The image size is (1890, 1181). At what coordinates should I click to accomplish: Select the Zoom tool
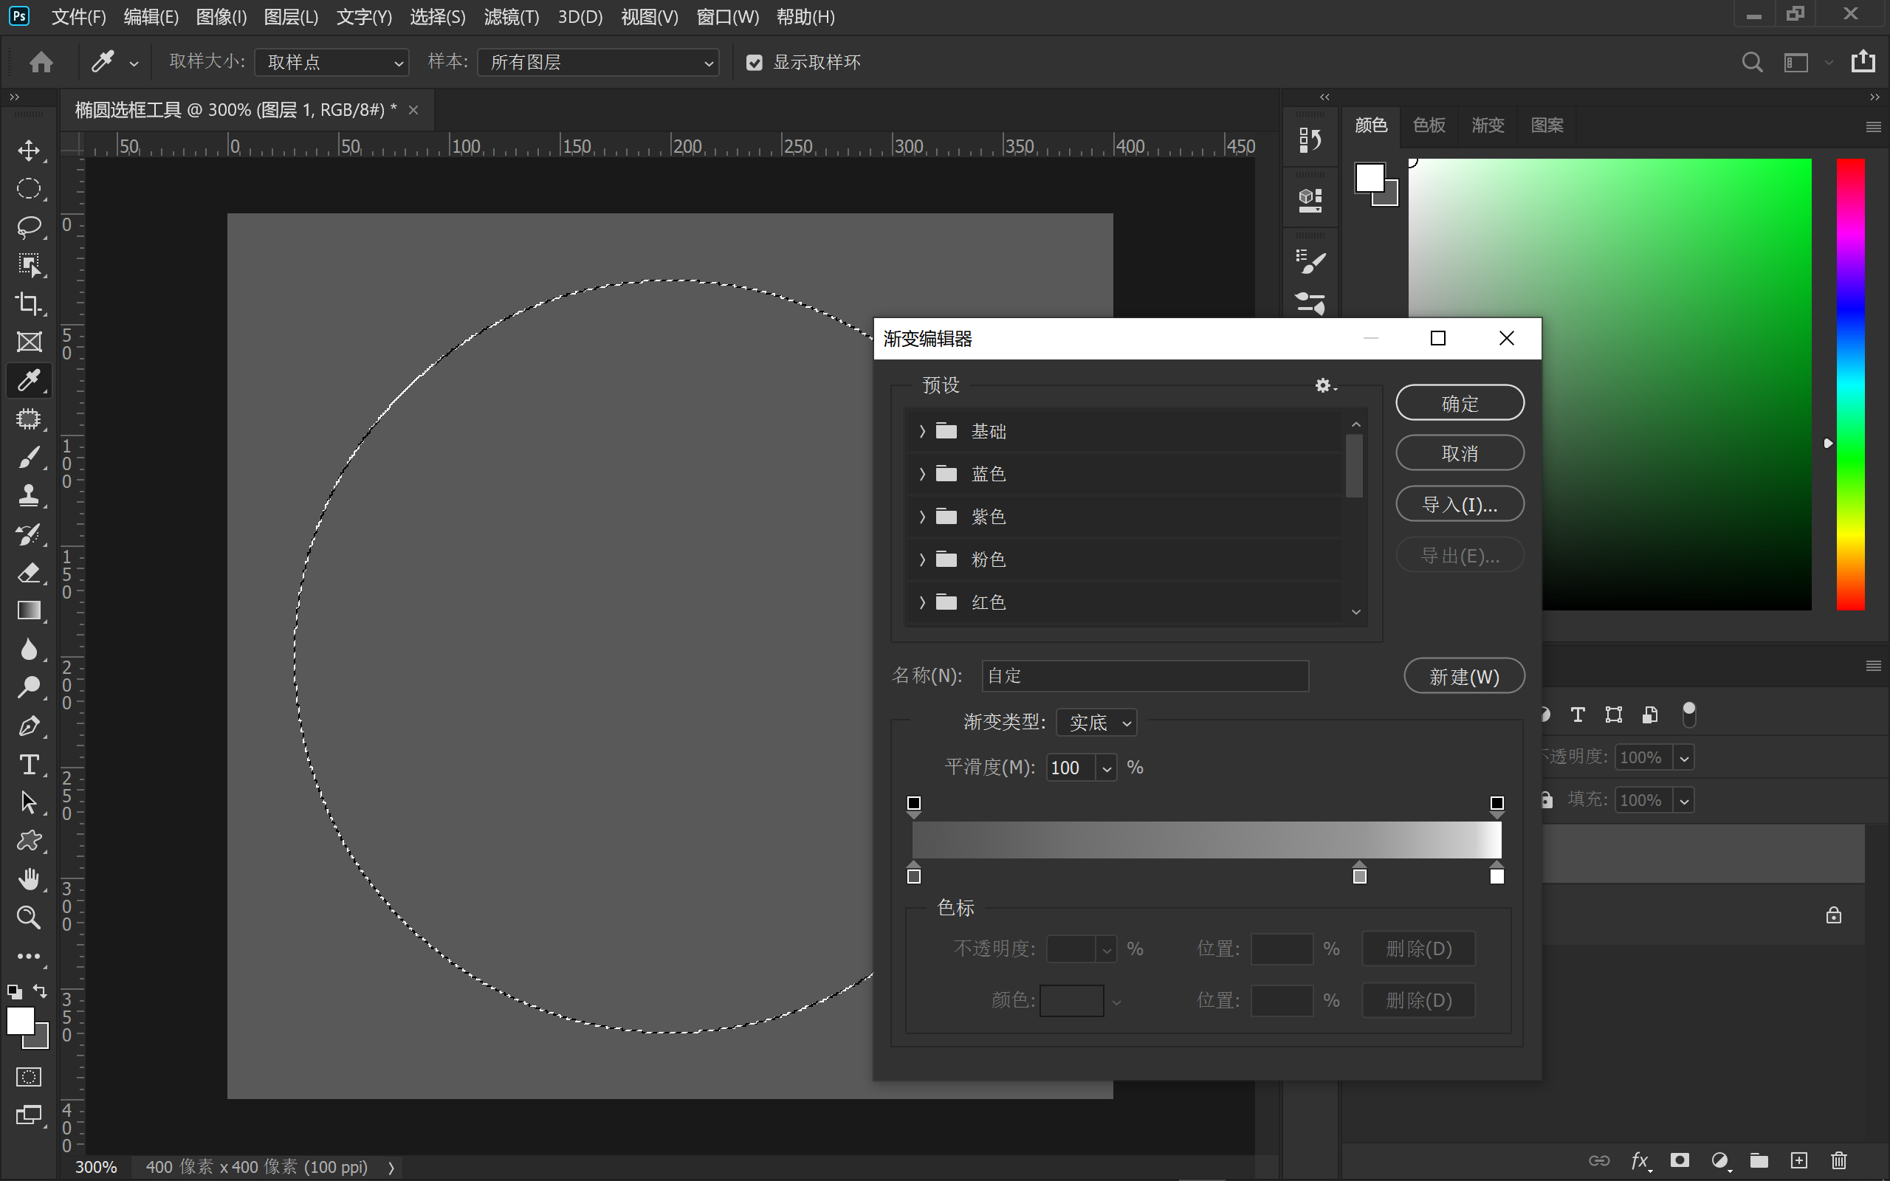point(29,917)
